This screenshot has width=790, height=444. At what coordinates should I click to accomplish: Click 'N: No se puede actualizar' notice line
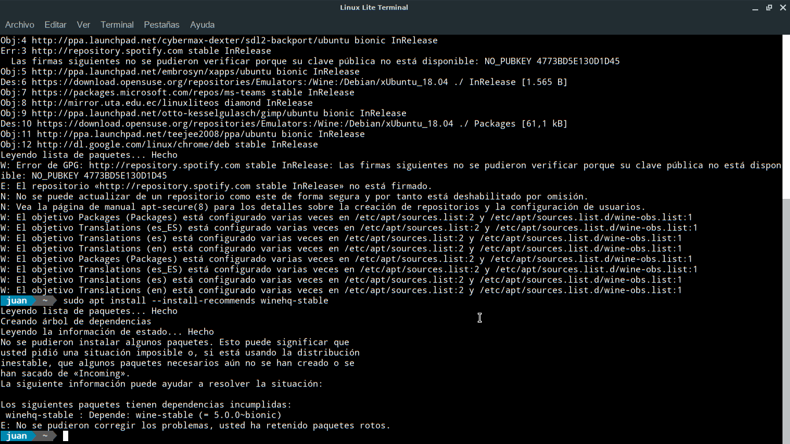pos(294,197)
